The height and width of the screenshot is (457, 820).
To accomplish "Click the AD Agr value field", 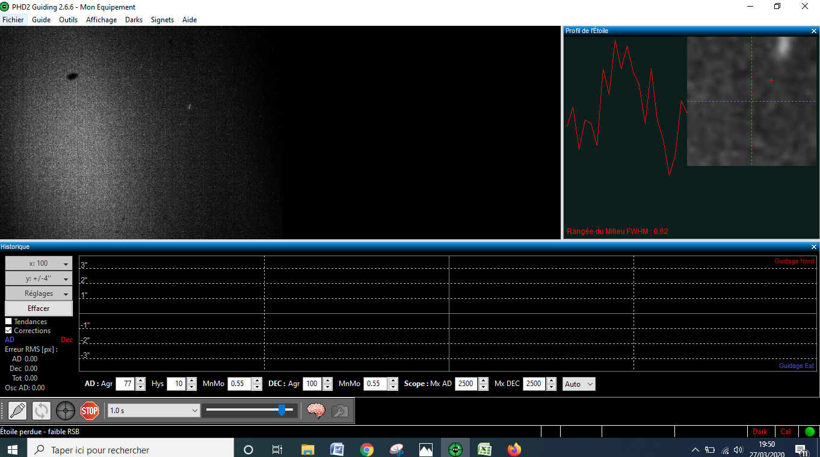I will pos(125,384).
